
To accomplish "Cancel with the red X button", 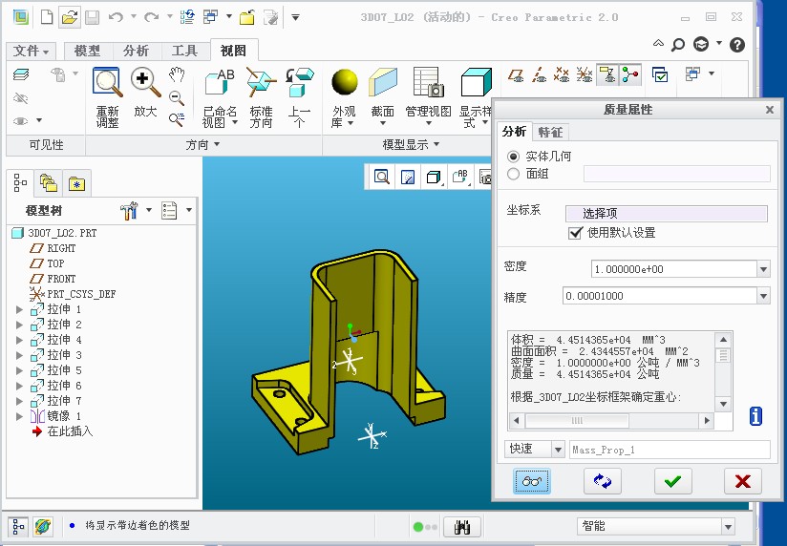I will pos(743,481).
